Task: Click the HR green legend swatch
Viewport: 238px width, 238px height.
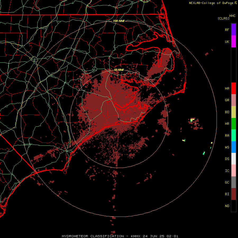Action: click(234, 124)
